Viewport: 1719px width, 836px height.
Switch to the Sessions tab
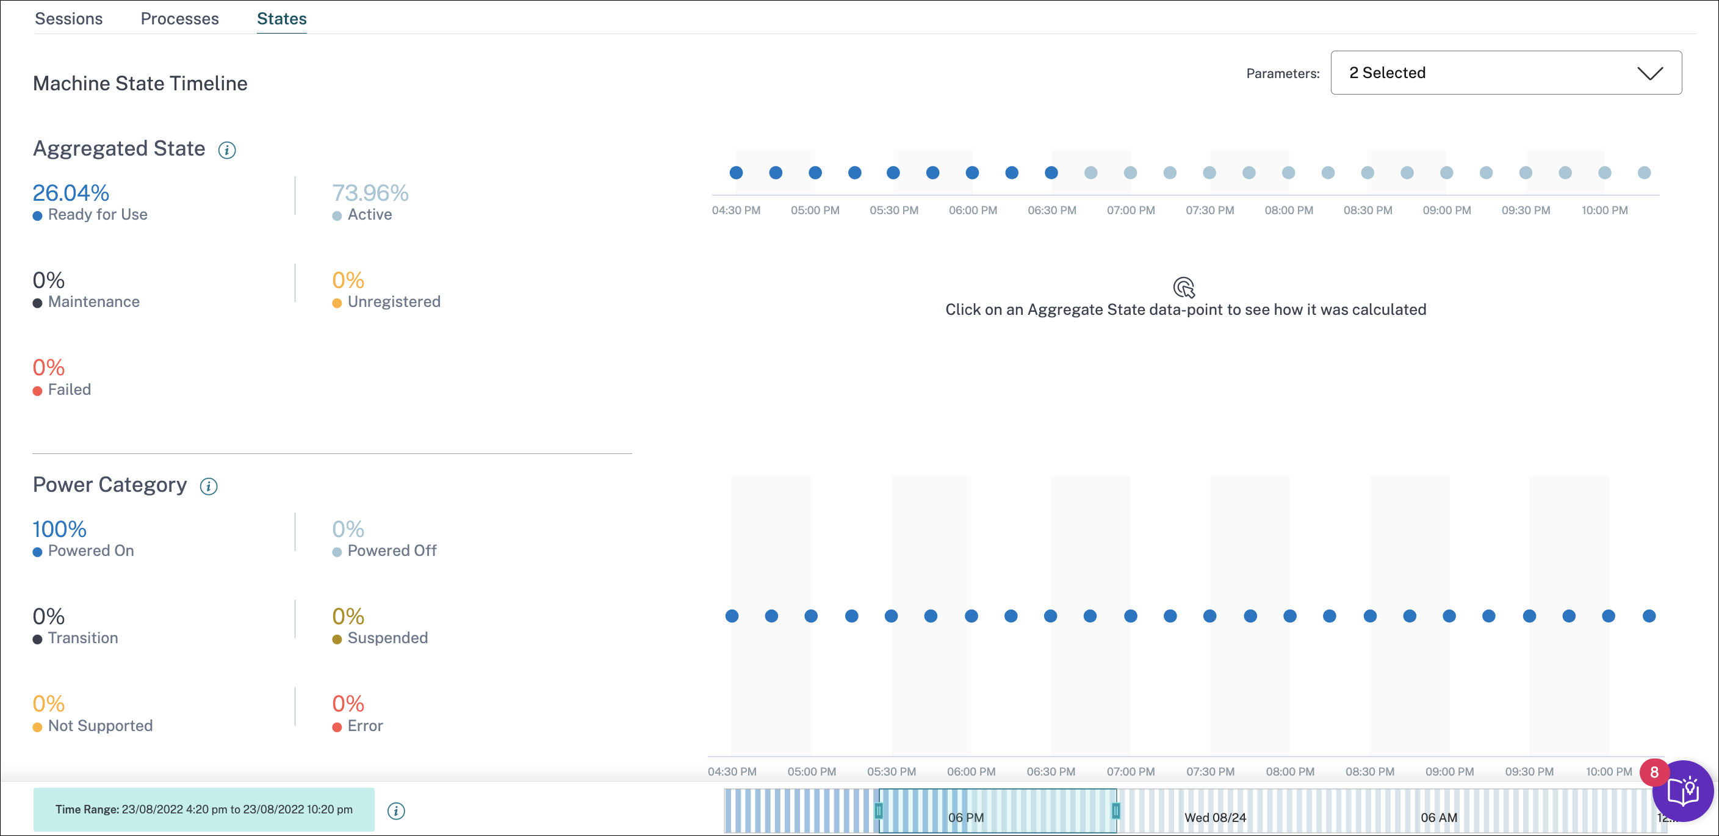[x=69, y=19]
